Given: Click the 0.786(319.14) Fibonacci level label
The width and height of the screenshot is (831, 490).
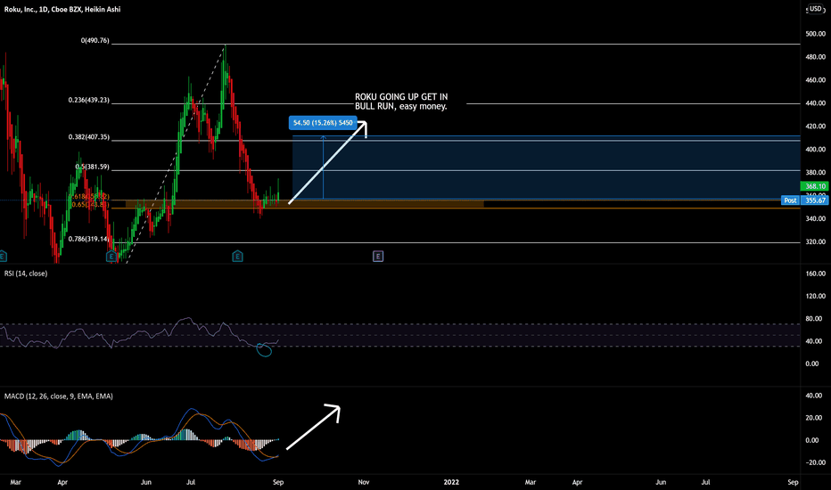Looking at the screenshot, I should pyautogui.click(x=88, y=240).
